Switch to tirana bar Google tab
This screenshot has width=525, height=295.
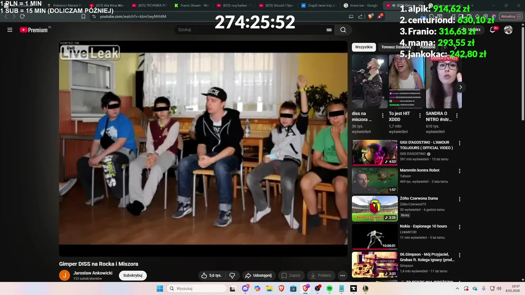[x=362, y=5]
